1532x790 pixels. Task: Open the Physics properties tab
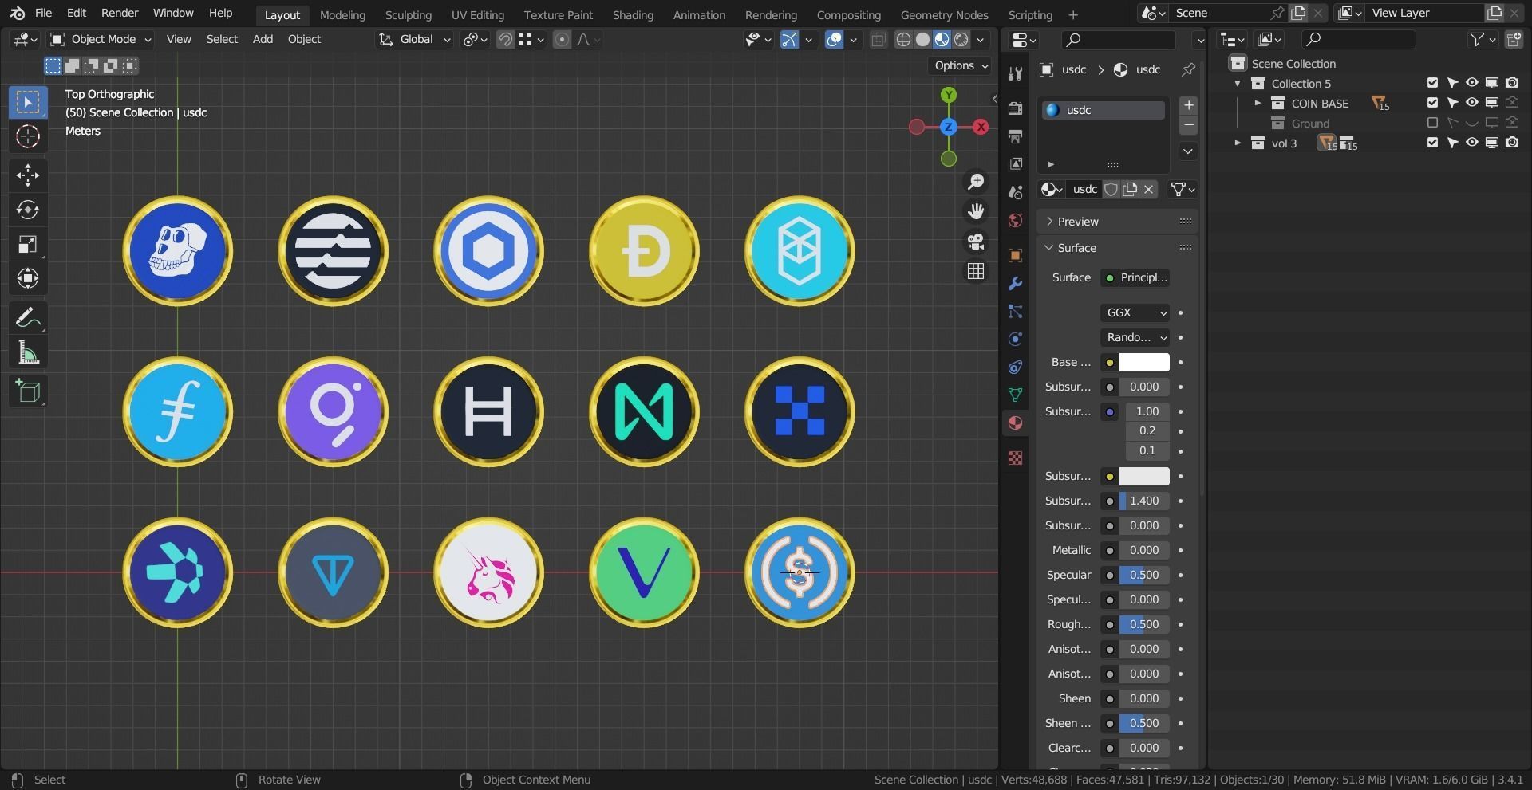(x=1015, y=339)
